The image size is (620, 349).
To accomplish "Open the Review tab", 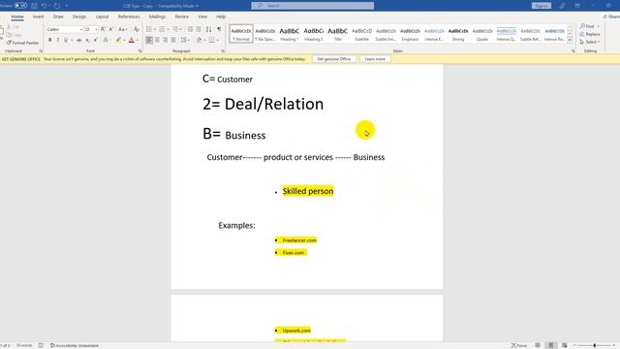I will 181,16.
